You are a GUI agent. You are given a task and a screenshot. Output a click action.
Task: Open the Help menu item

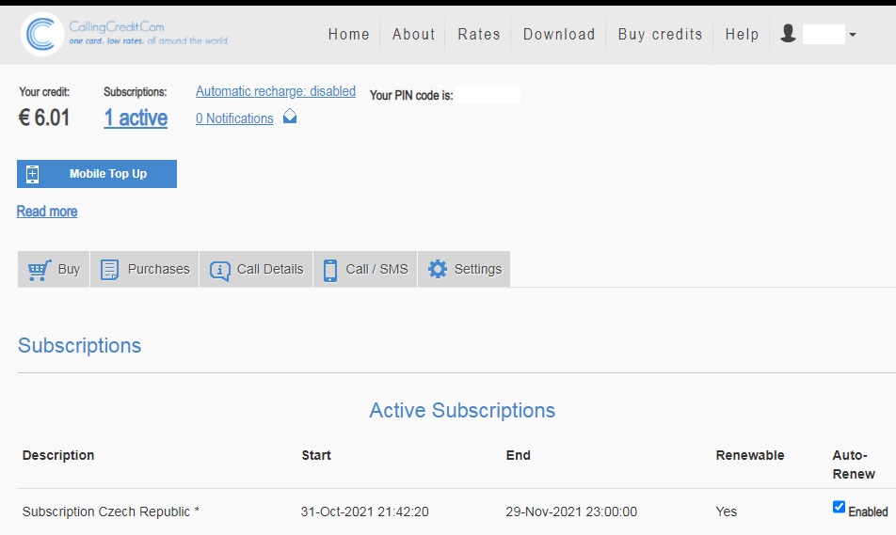(x=742, y=34)
